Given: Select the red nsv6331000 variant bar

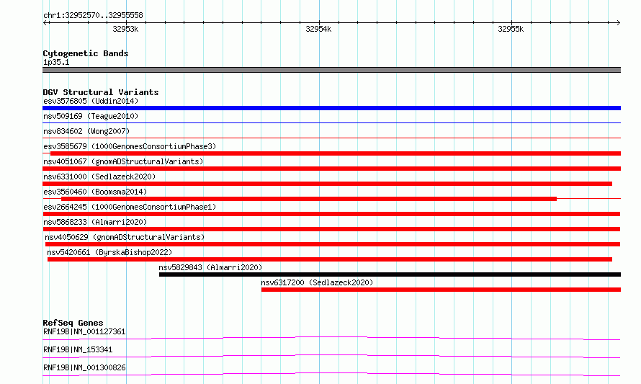Looking at the screenshot, I should point(328,184).
